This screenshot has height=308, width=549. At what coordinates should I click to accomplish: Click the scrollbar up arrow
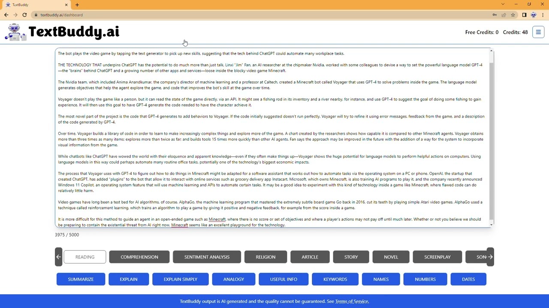(491, 51)
